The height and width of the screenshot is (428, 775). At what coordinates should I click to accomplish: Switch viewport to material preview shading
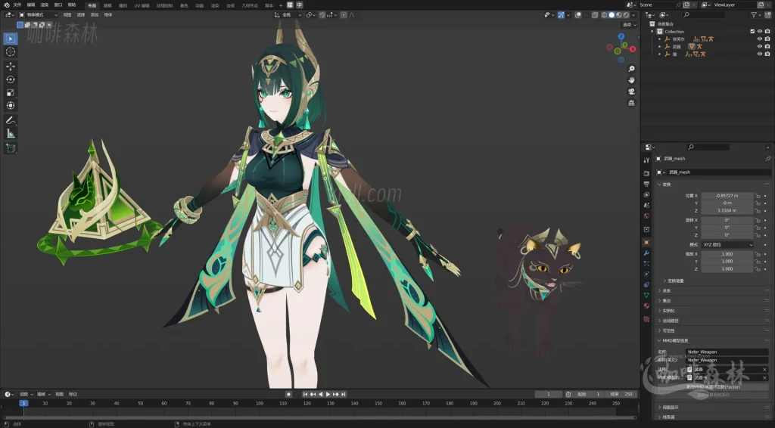click(619, 15)
